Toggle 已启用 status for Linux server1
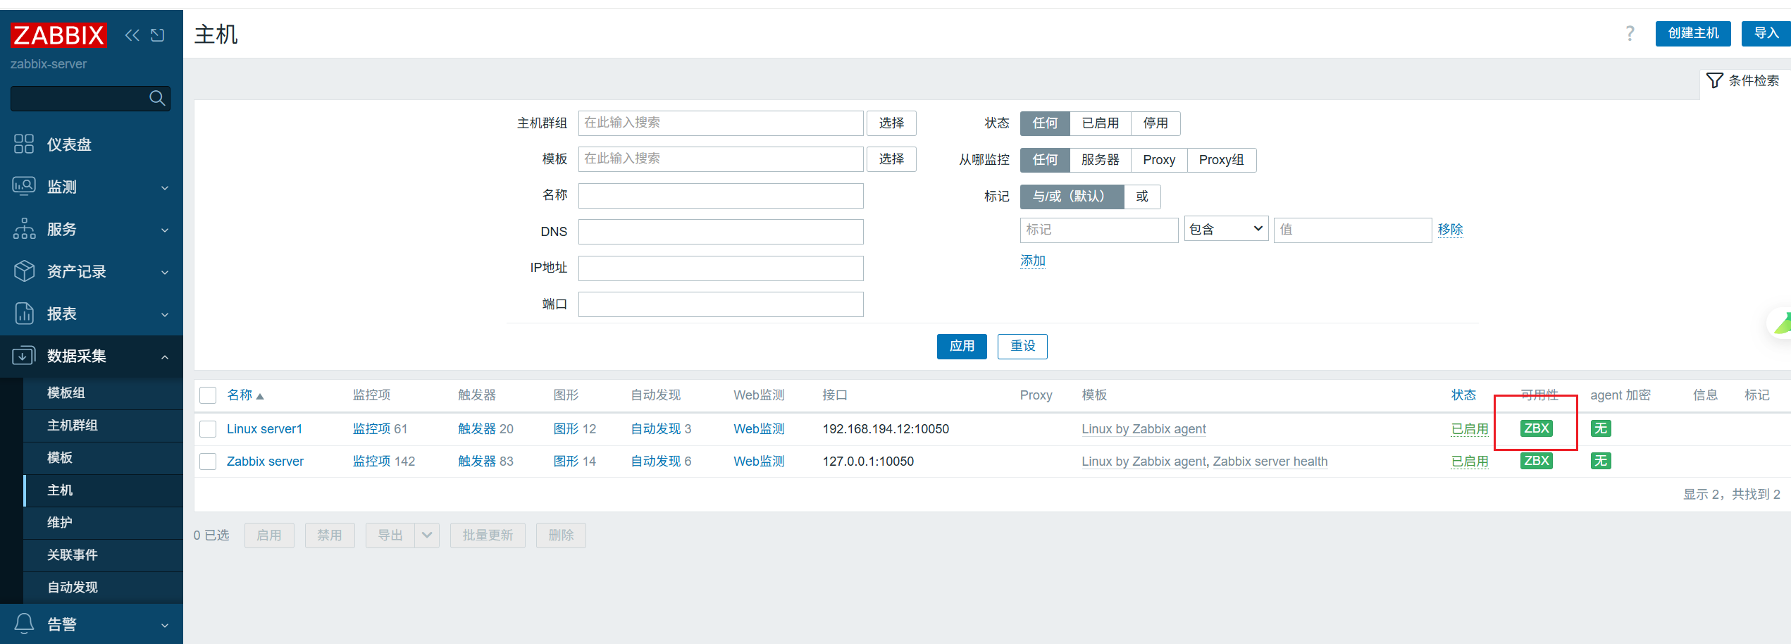Screen dimensions: 1791x644 (x=1470, y=429)
